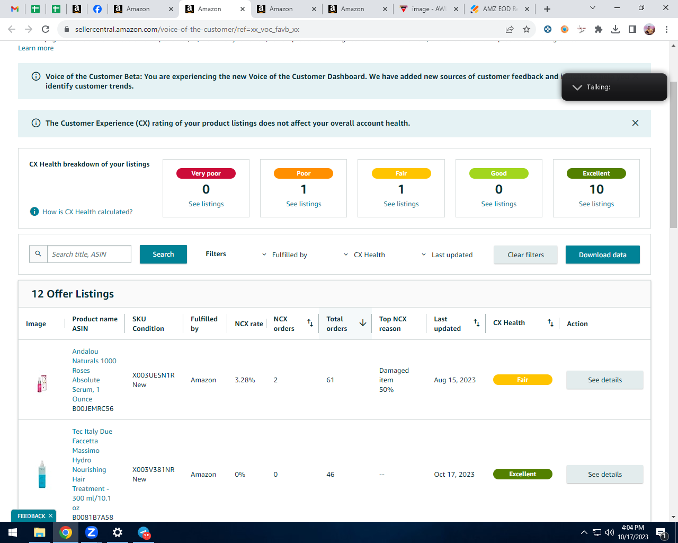678x543 pixels.
Task: View site information via the lock icon
Action: click(x=67, y=29)
